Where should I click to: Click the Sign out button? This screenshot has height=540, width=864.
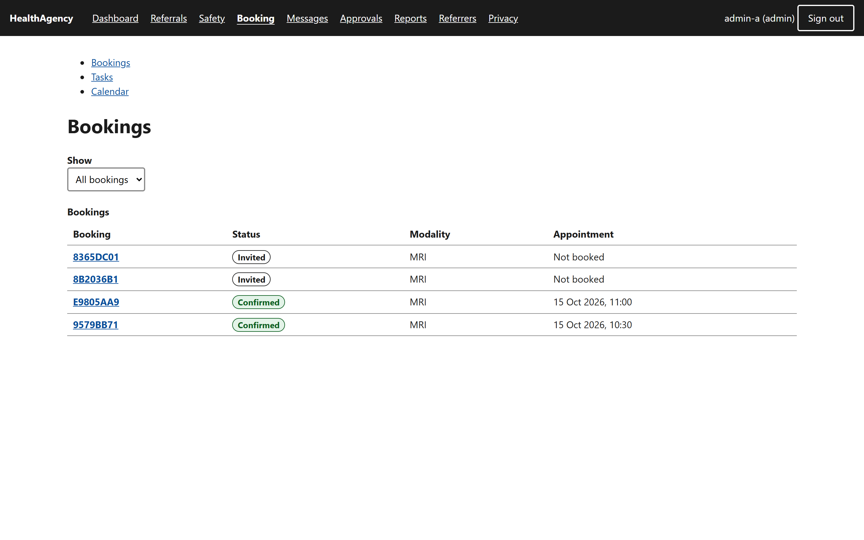(x=825, y=18)
